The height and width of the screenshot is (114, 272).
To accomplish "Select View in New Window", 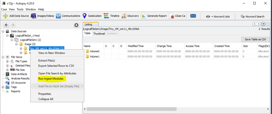I will 52,53.
